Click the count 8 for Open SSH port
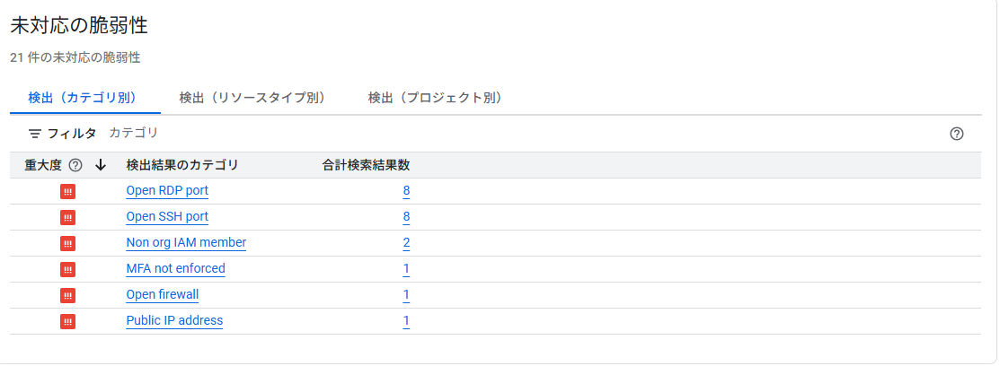The height and width of the screenshot is (366, 1000). pyautogui.click(x=406, y=216)
